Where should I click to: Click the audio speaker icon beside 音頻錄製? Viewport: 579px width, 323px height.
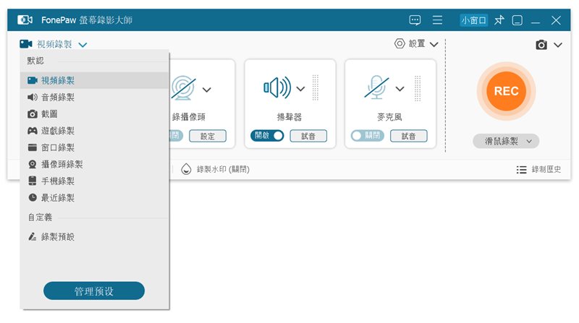(x=33, y=98)
